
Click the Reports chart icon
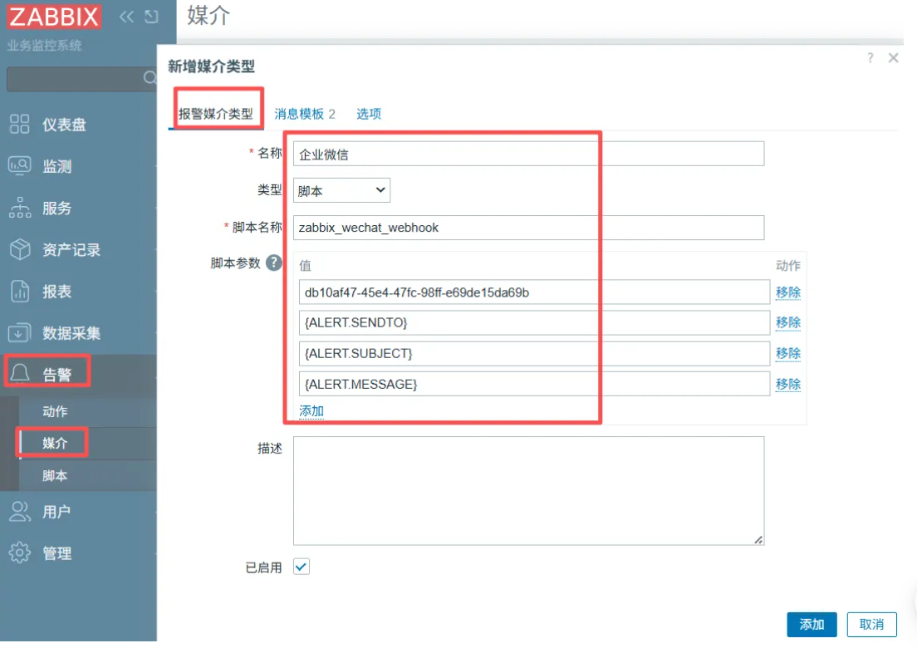pos(19,291)
